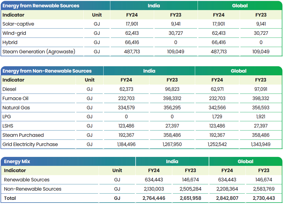Viewport: 284px width, 208px height.
Task: Click the Natural Gas value 356,295
Action: [172, 108]
